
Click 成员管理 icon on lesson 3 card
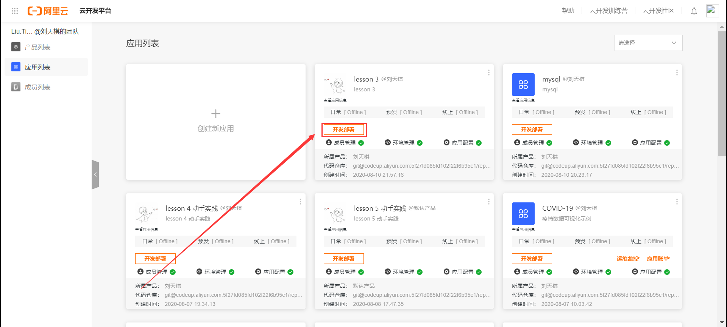pos(329,142)
